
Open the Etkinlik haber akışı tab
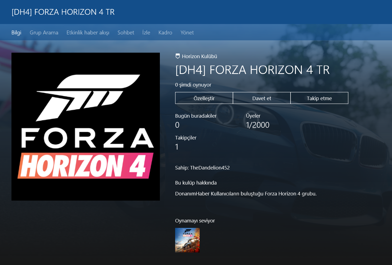(x=88, y=32)
